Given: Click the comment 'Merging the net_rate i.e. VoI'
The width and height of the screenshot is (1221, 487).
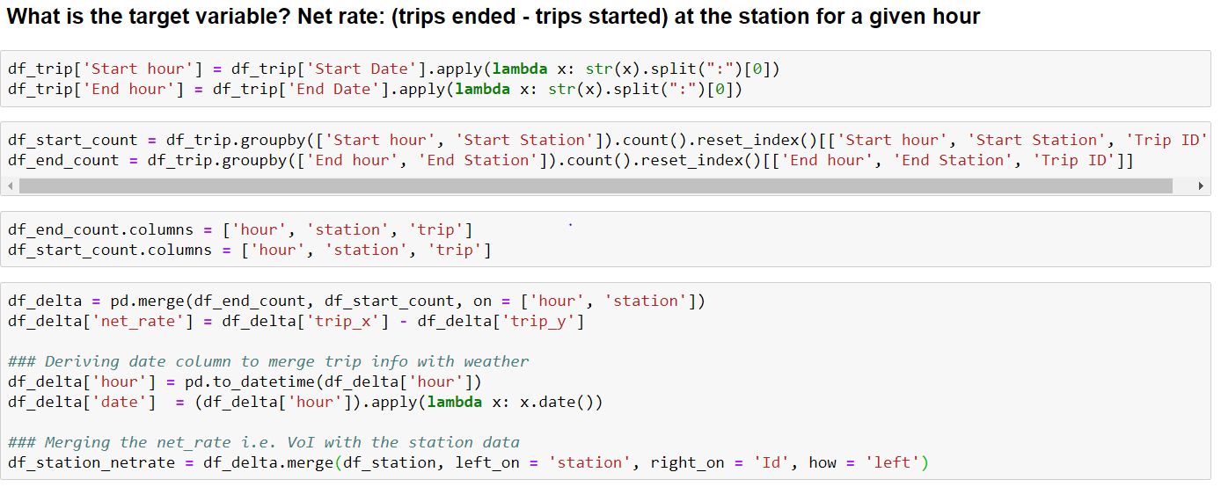Looking at the screenshot, I should click(264, 442).
